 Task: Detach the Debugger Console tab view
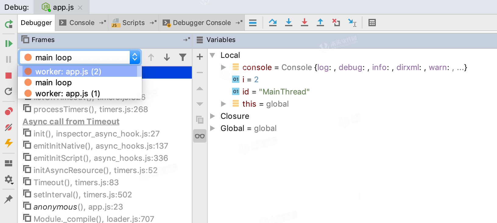(x=239, y=23)
